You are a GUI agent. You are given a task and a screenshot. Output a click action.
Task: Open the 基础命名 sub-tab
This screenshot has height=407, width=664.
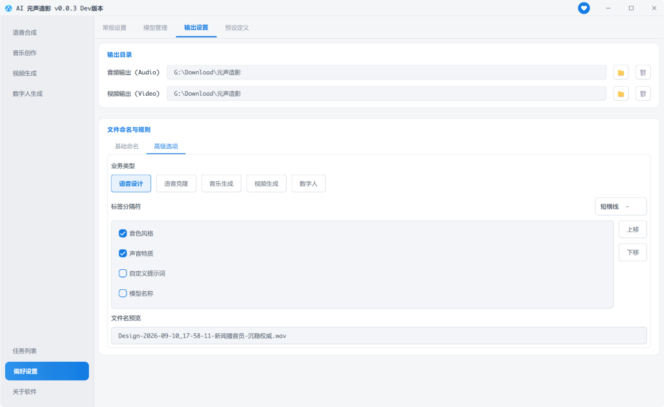126,146
